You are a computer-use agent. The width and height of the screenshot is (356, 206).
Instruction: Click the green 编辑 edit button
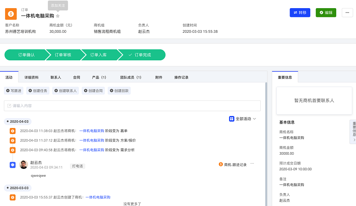326,12
